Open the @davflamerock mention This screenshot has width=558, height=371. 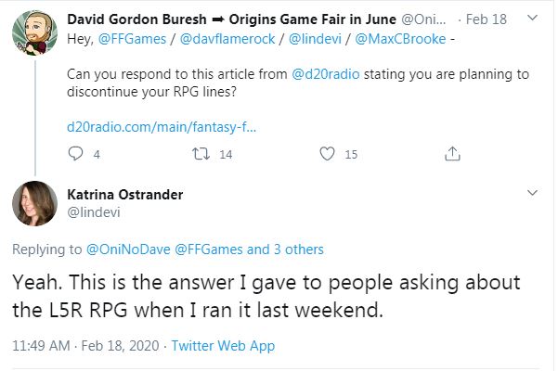click(227, 39)
